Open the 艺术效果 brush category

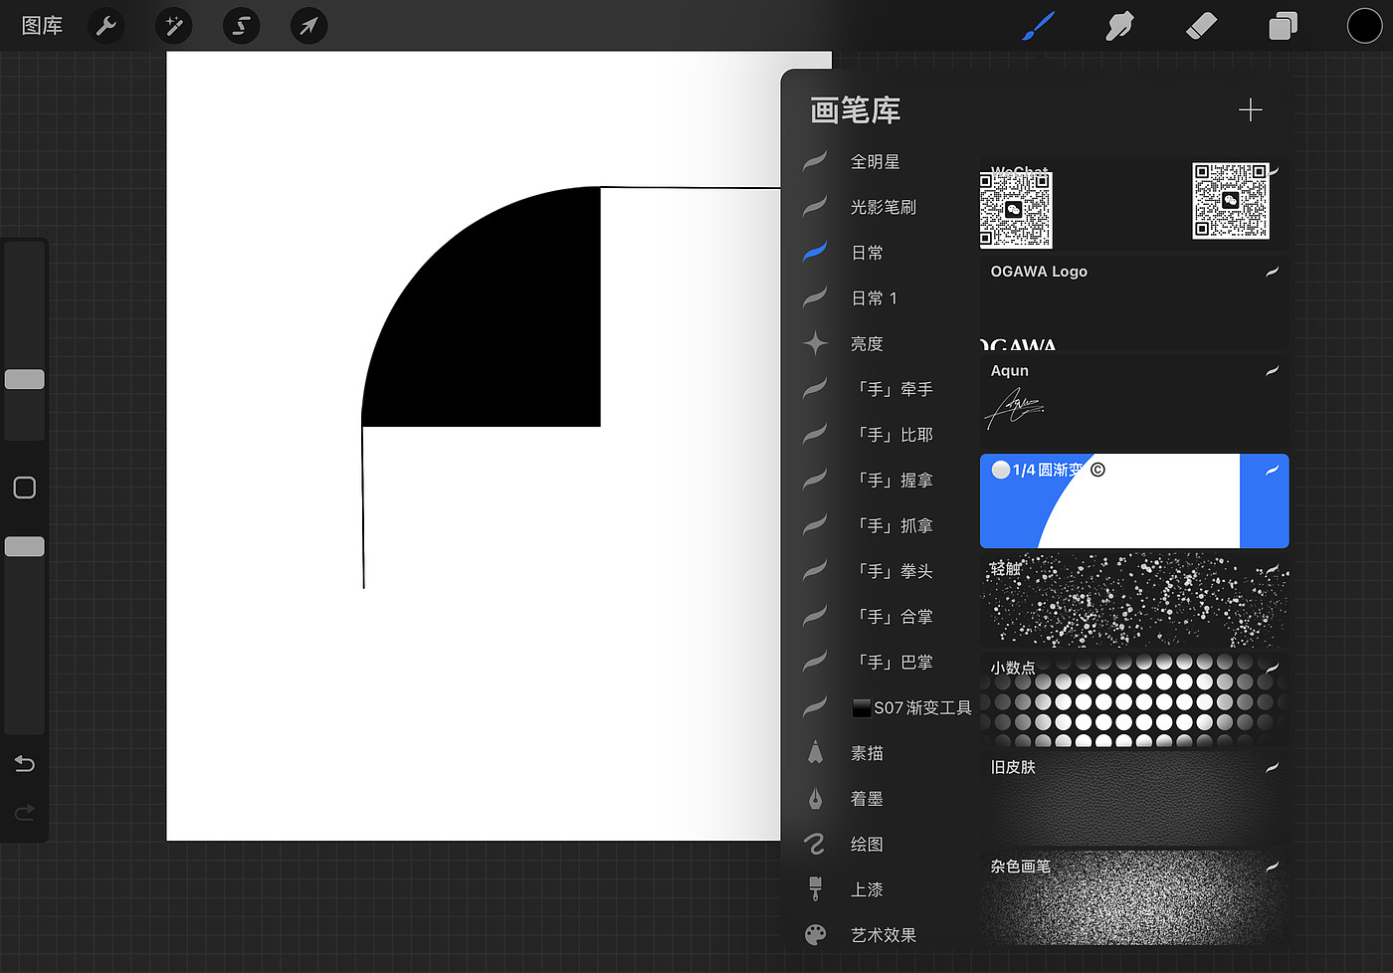883,935
